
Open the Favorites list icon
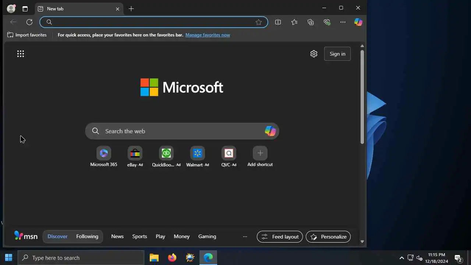coord(294,22)
